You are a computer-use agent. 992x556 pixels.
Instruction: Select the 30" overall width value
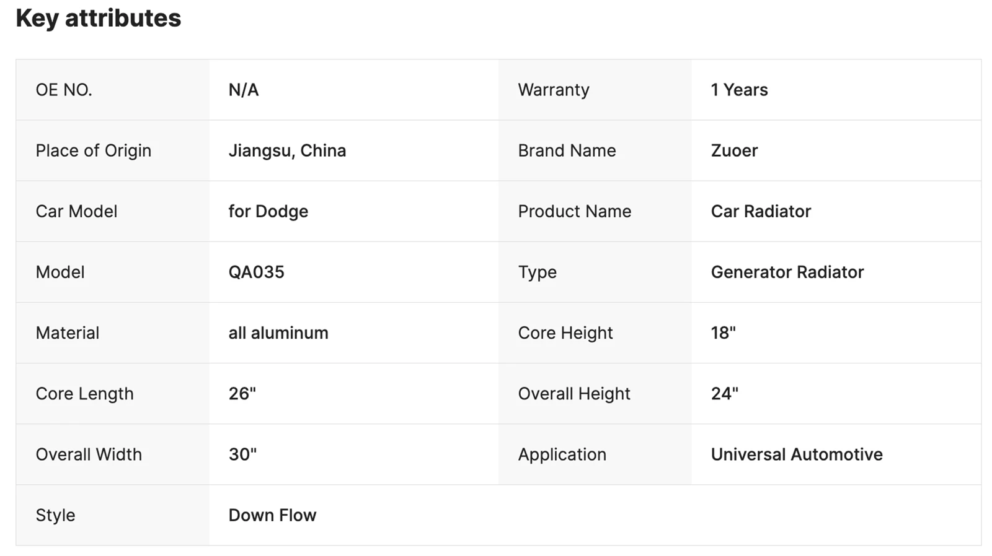tap(242, 454)
